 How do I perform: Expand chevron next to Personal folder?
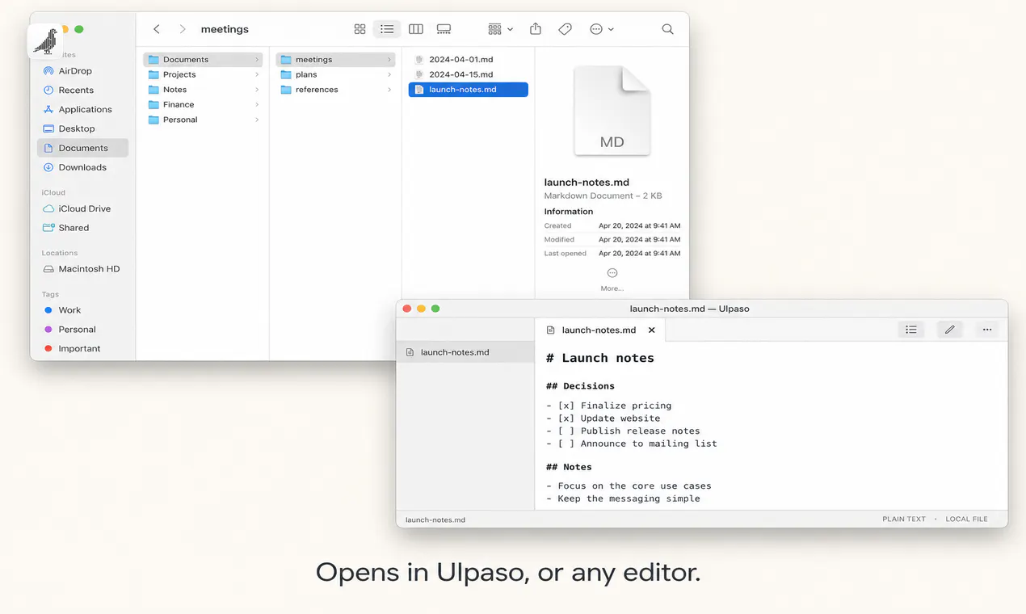tap(257, 120)
